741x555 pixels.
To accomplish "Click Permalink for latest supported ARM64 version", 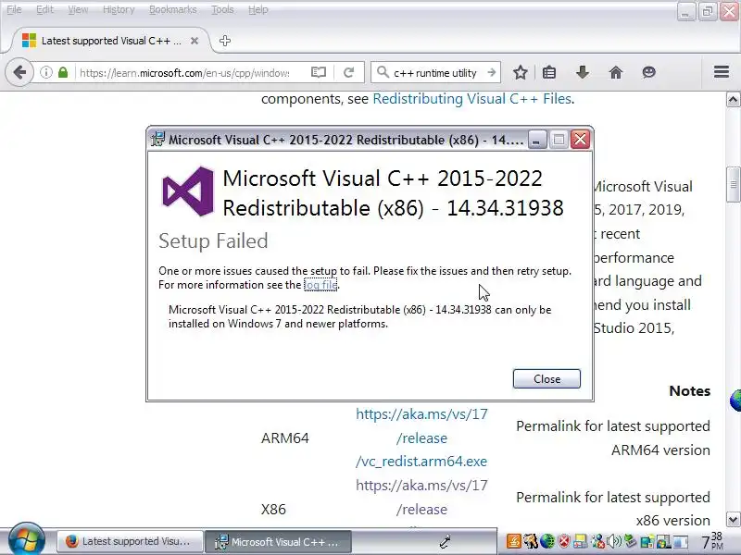I will (x=613, y=438).
